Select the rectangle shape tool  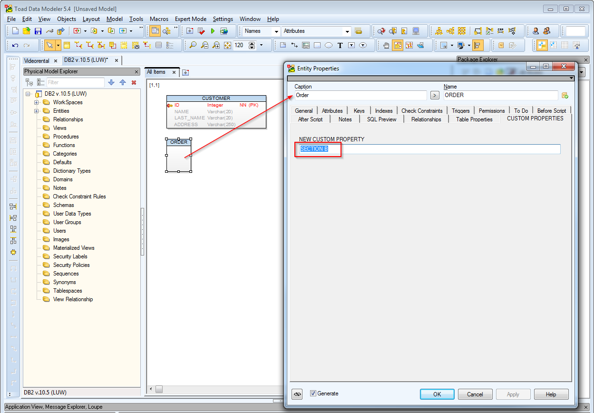(x=317, y=45)
